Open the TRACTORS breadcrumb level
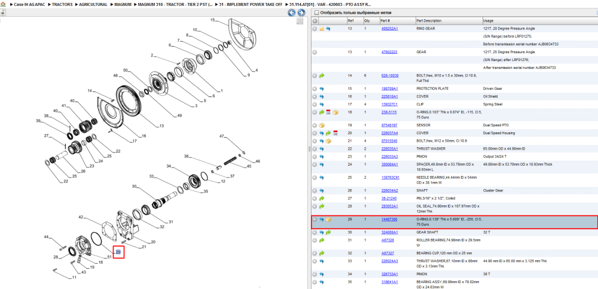Screen dimensions: 598x289 (x=62, y=4)
